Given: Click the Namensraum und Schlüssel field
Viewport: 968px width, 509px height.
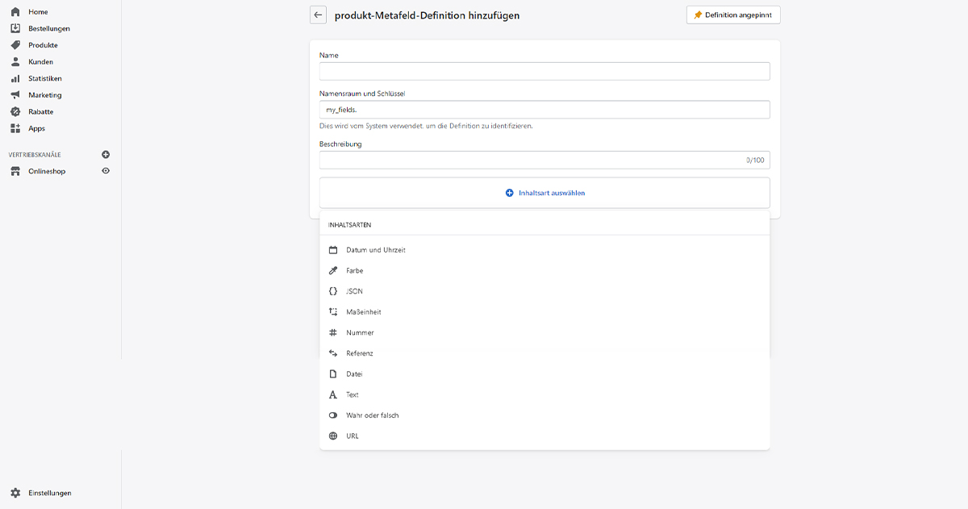Looking at the screenshot, I should coord(544,110).
